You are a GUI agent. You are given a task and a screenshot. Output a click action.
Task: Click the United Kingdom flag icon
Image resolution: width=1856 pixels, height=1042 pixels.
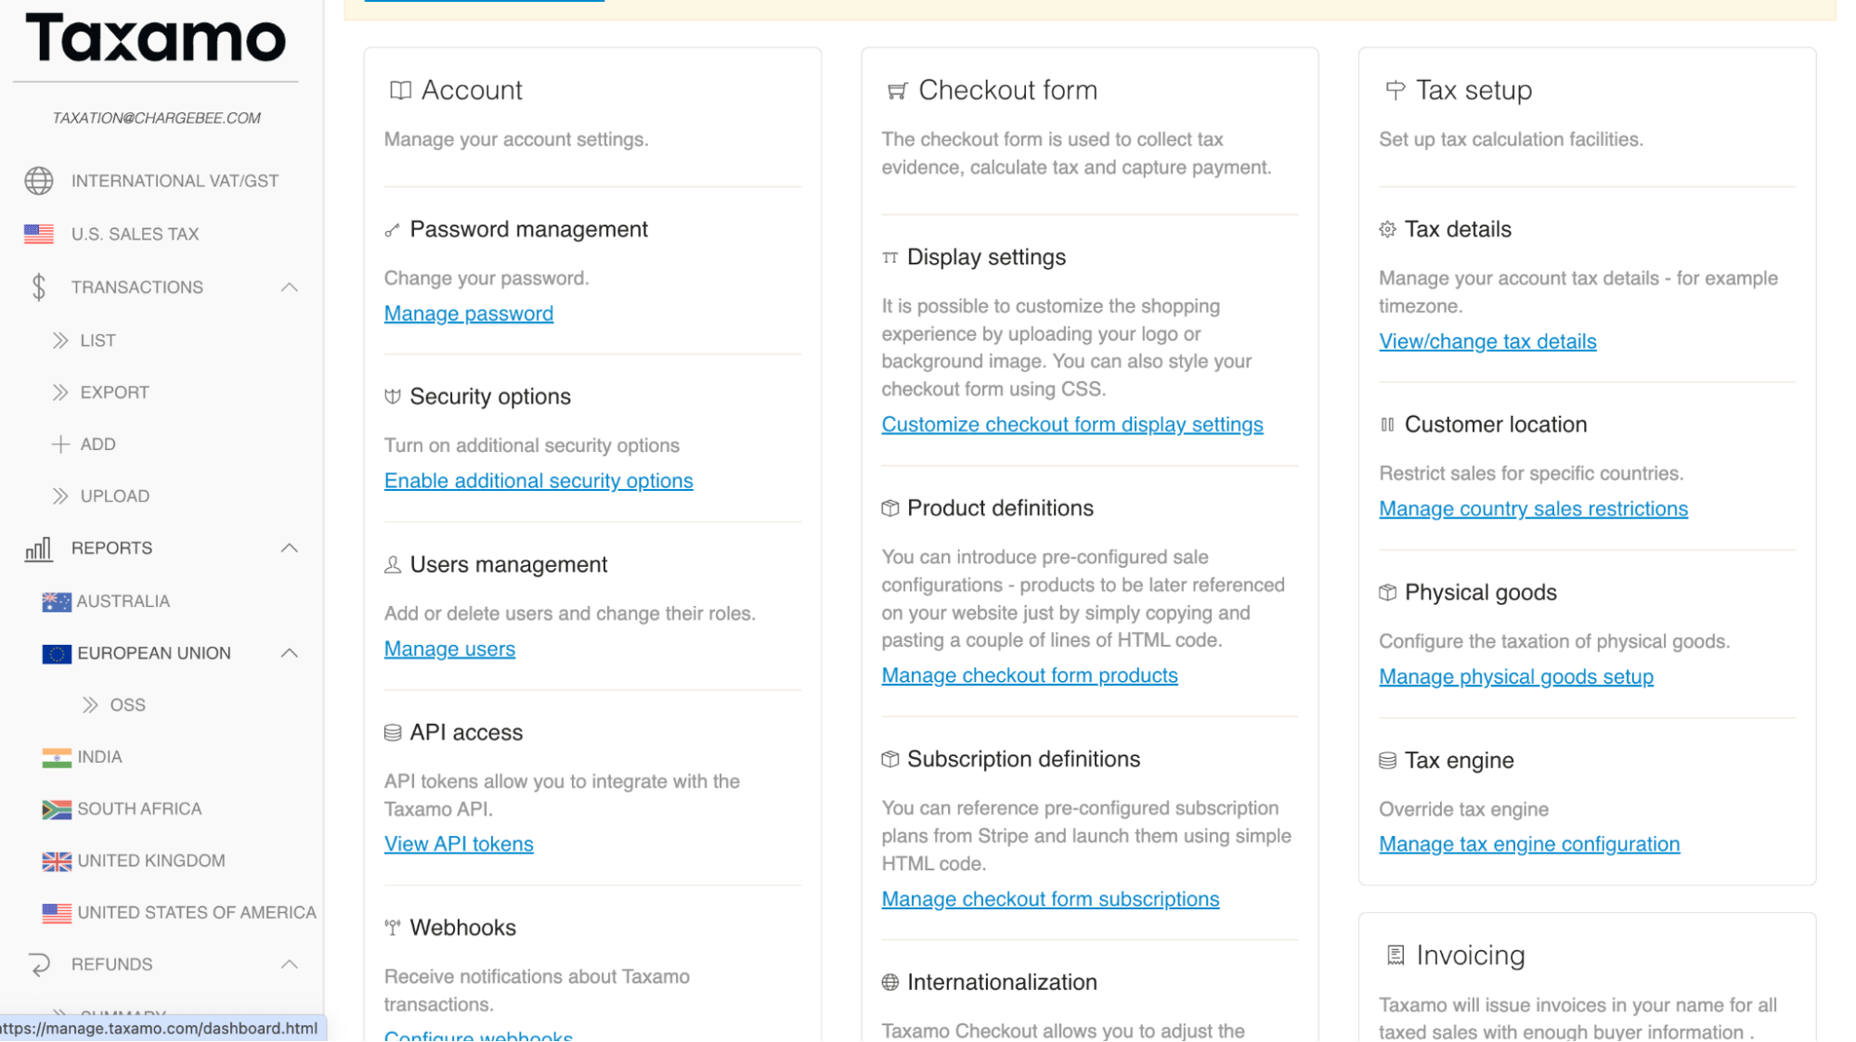[x=57, y=861]
